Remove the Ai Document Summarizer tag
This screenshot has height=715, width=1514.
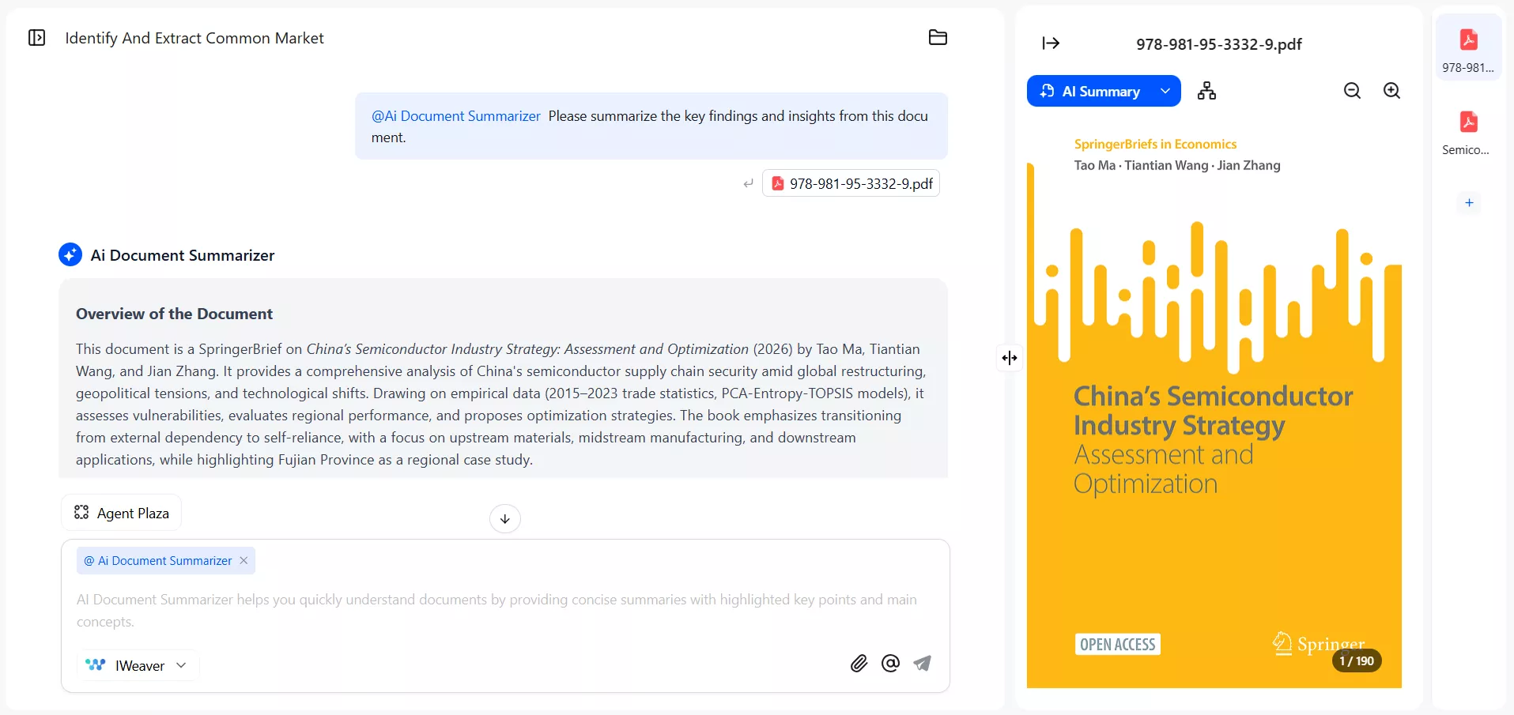[x=244, y=560]
